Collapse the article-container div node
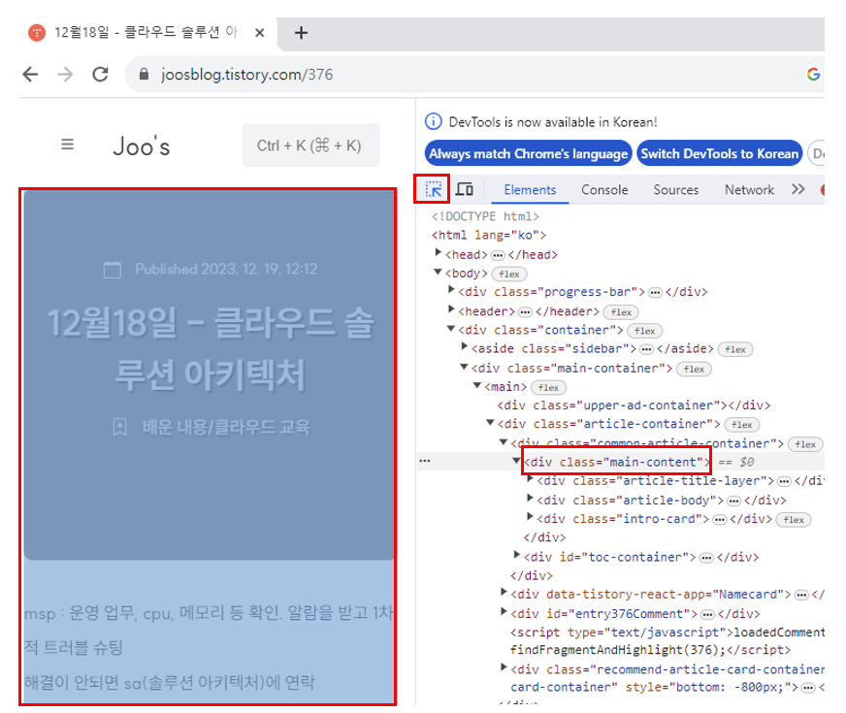Image resolution: width=846 pixels, height=713 pixels. [490, 422]
